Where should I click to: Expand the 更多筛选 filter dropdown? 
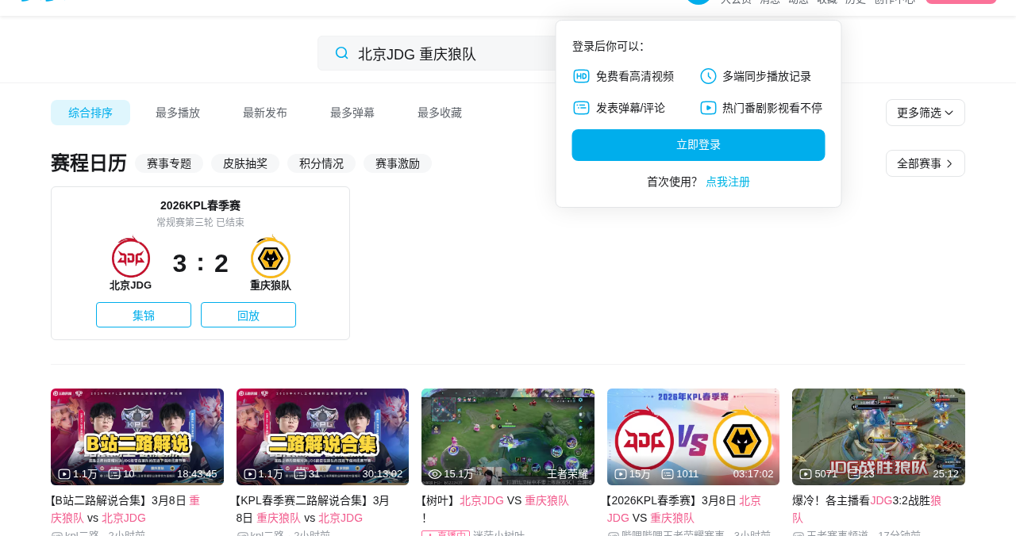point(925,113)
